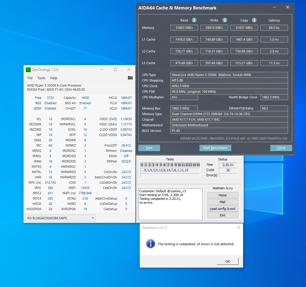Viewport: 306px width, 287px height.
Task: Click the ZenTimings green Z logo
Action: [x=28, y=70]
